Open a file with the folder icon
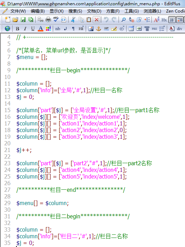The width and height of the screenshot is (185, 247). (15, 20)
